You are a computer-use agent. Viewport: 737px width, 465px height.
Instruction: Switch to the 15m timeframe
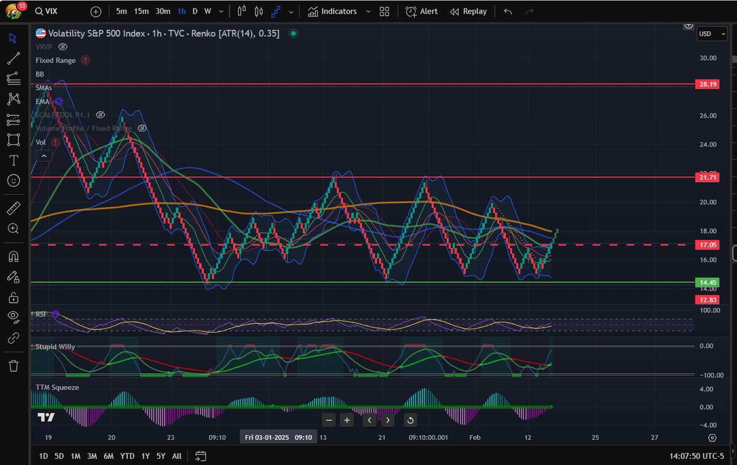141,11
